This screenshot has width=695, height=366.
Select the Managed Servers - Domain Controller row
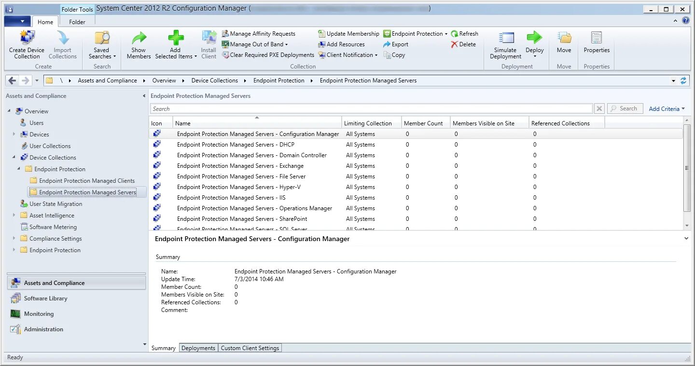click(x=416, y=155)
